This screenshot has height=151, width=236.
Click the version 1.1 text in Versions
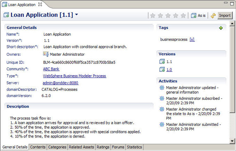coord(169,62)
